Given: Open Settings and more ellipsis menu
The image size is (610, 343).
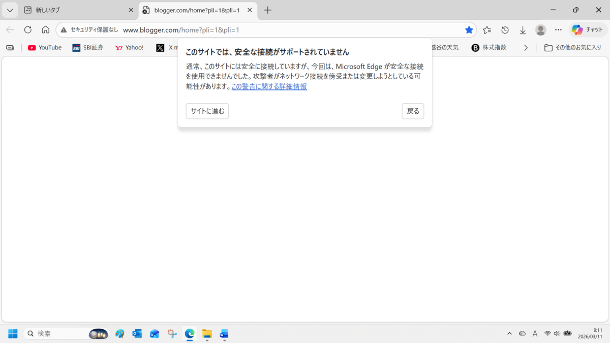Looking at the screenshot, I should tap(558, 30).
